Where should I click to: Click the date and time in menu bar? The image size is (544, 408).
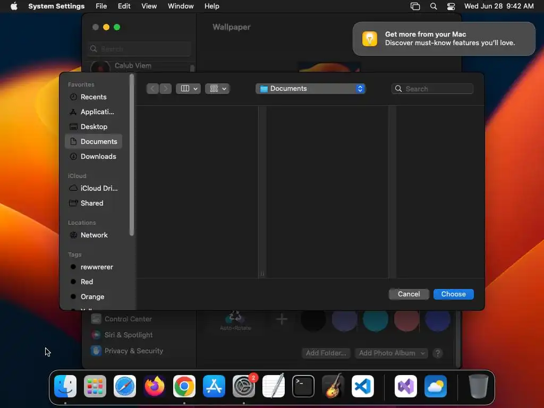(499, 6)
